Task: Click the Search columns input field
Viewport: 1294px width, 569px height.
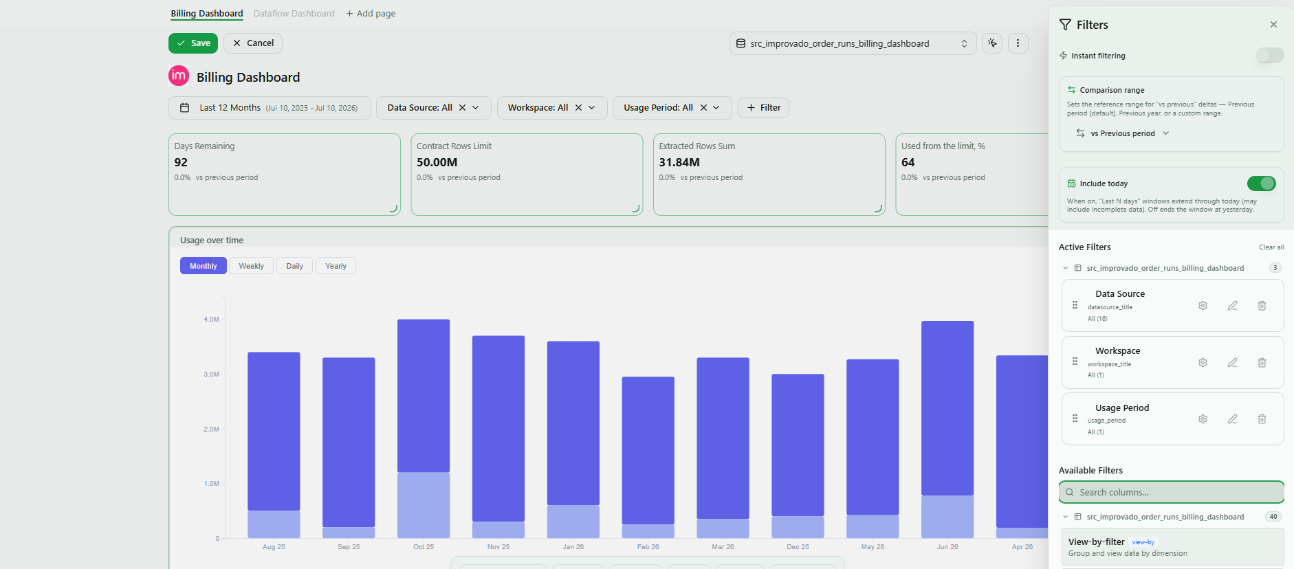Action: click(1172, 492)
